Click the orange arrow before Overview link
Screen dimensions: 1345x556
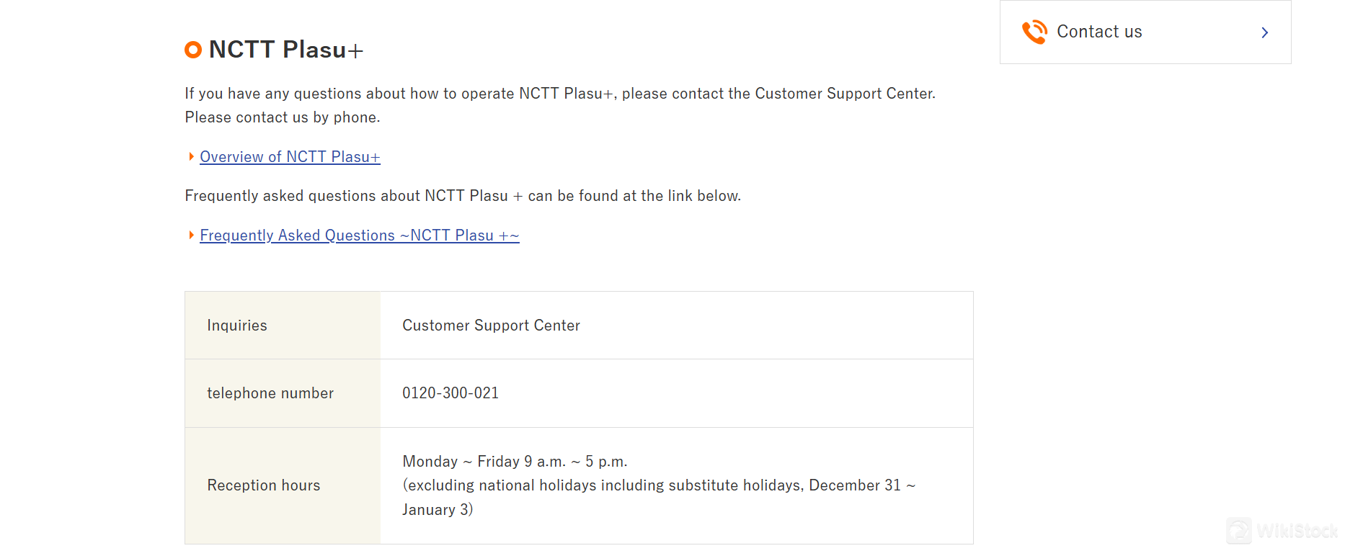191,157
